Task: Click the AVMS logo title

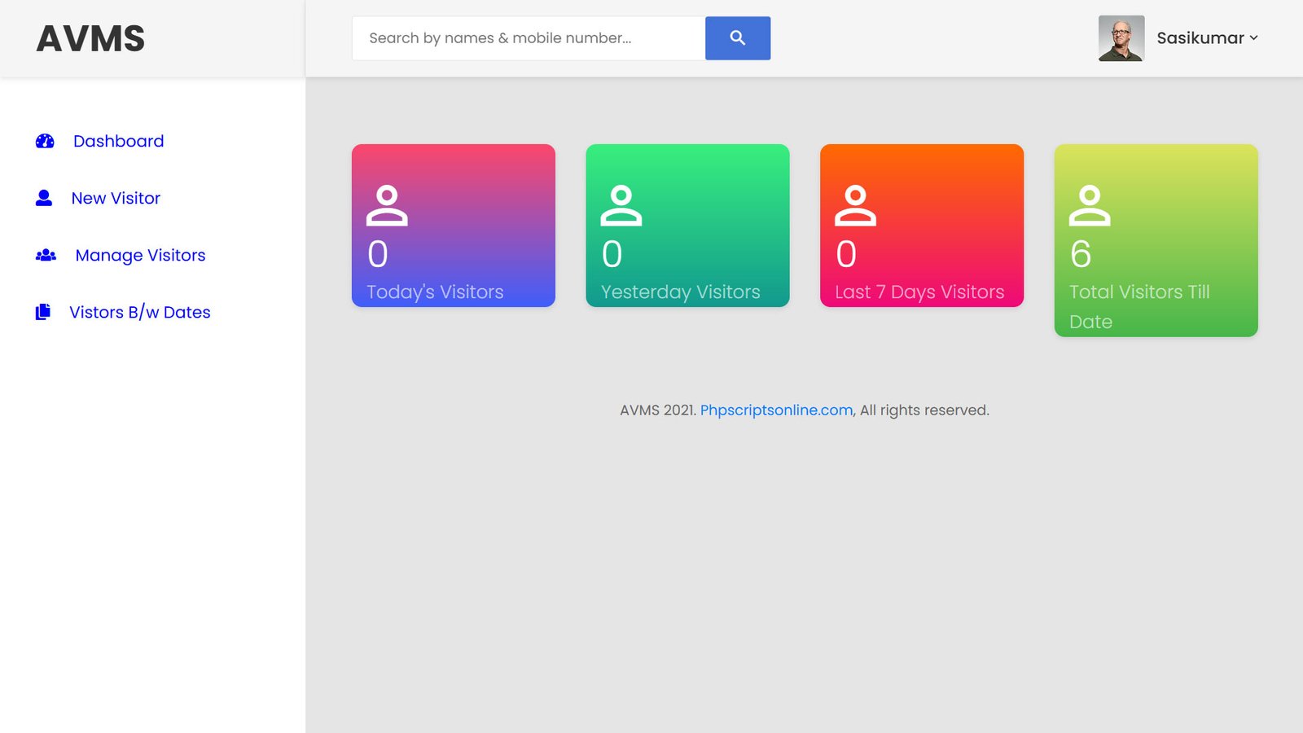Action: point(90,38)
